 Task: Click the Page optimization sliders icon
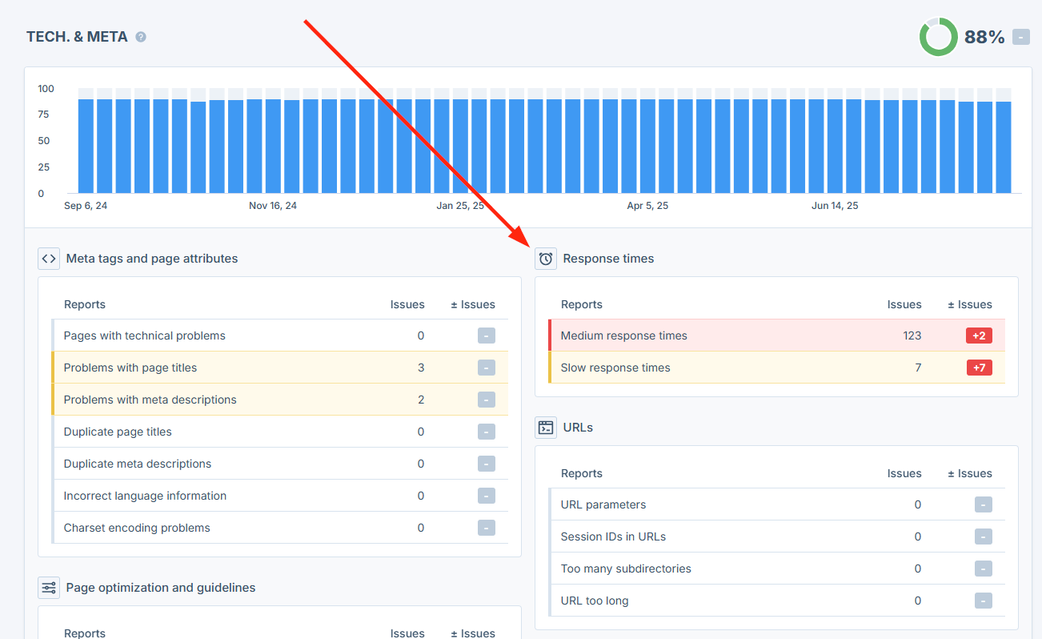click(x=49, y=588)
